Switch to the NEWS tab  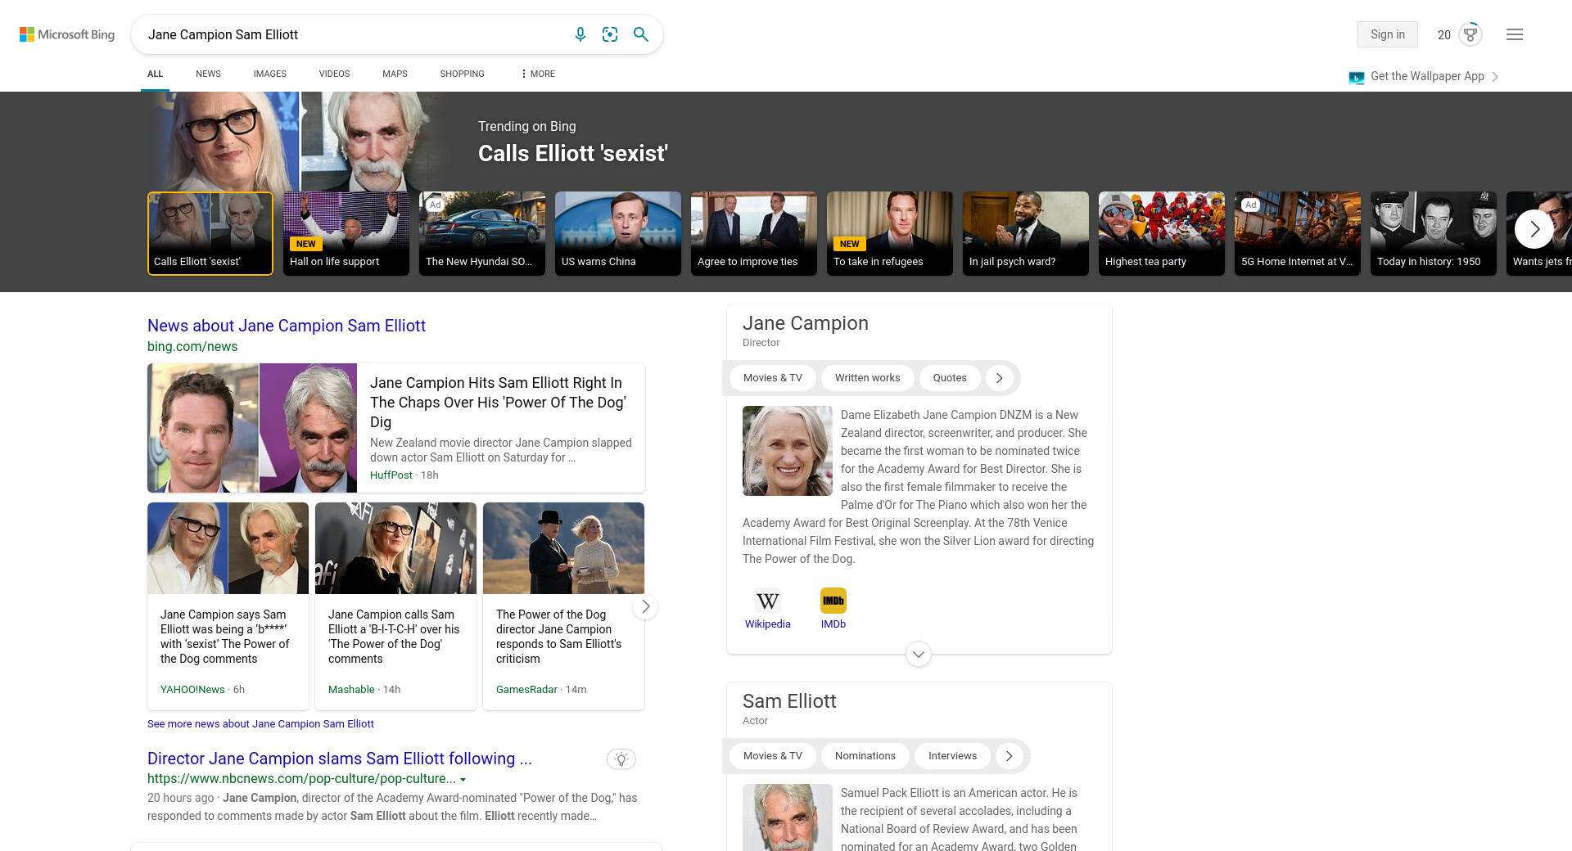click(x=208, y=74)
